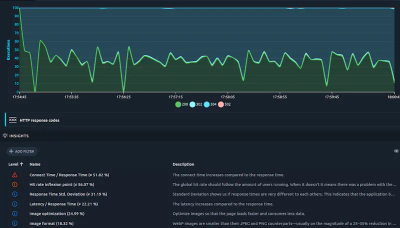
Task: Read description 'The connect time increases compared'
Action: 228,175
